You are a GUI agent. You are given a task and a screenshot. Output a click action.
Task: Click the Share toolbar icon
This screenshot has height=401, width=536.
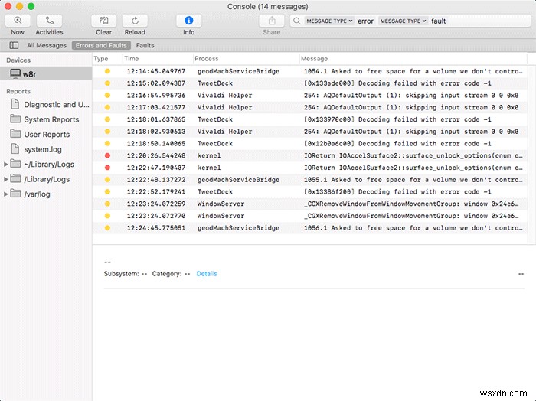click(x=271, y=21)
